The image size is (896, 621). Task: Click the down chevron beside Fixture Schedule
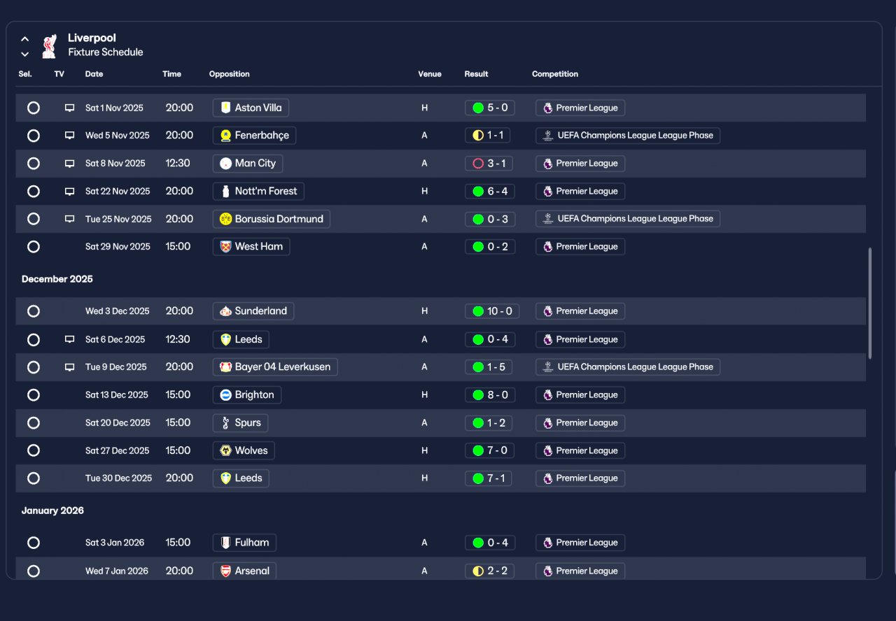[x=25, y=54]
